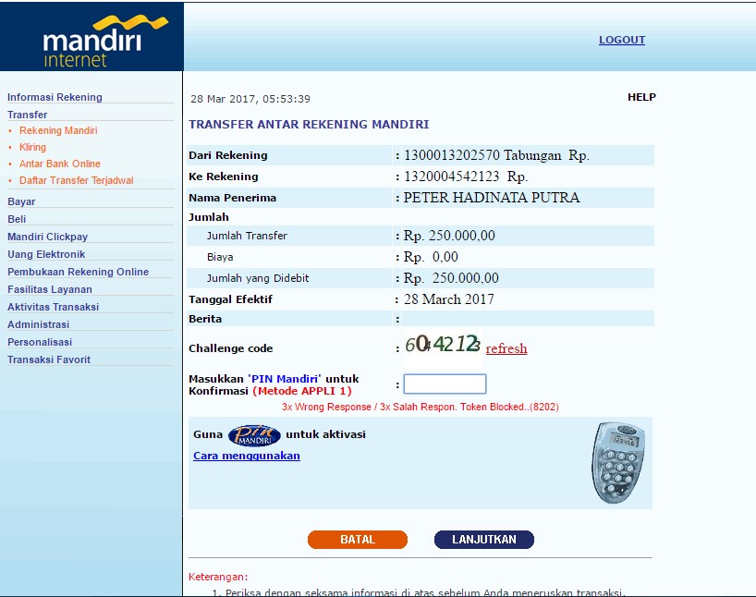This screenshot has height=597, width=756.
Task: Open the Transfer menu
Action: pyautogui.click(x=28, y=115)
